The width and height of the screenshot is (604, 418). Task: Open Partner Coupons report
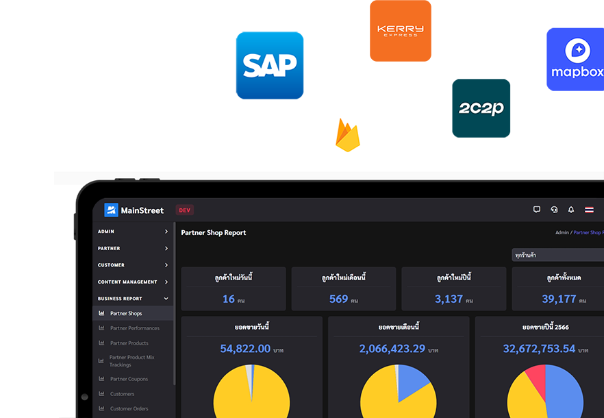point(129,379)
